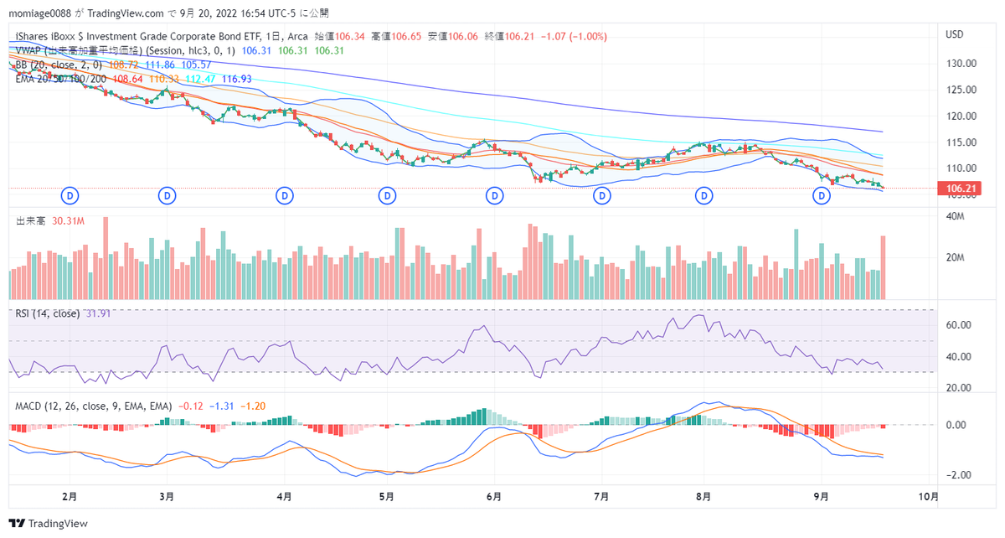Click the 2月 time axis label
Viewport: 1005px width, 538px height.
click(70, 496)
